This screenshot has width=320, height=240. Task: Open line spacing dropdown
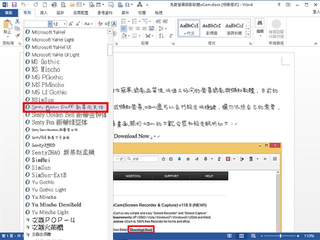163,28
